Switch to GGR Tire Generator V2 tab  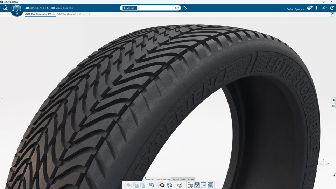[40, 14]
